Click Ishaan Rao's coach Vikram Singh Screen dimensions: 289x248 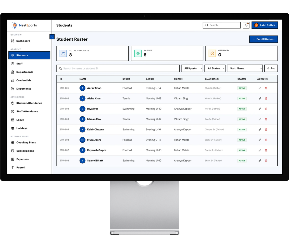pos(181,119)
